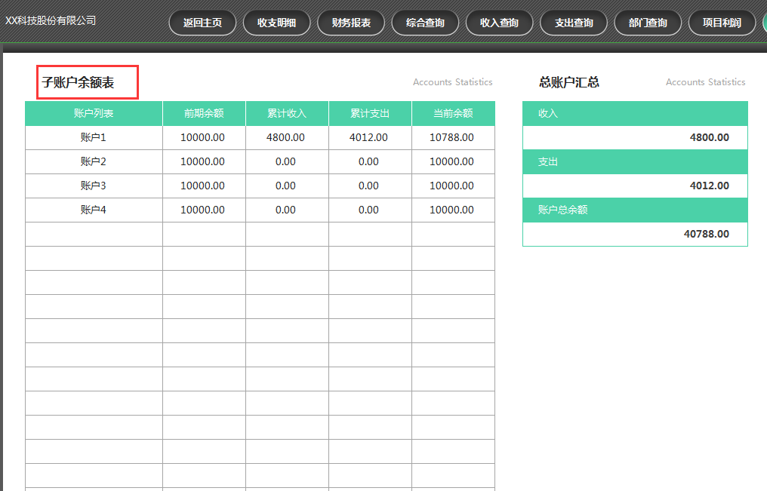Select the 总账户汇总 summary heading
Image resolution: width=767 pixels, height=491 pixels.
[566, 81]
